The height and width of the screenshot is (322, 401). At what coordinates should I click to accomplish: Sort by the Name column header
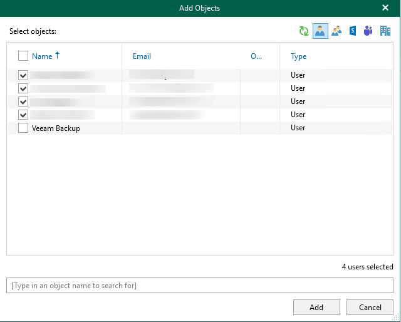[42, 56]
